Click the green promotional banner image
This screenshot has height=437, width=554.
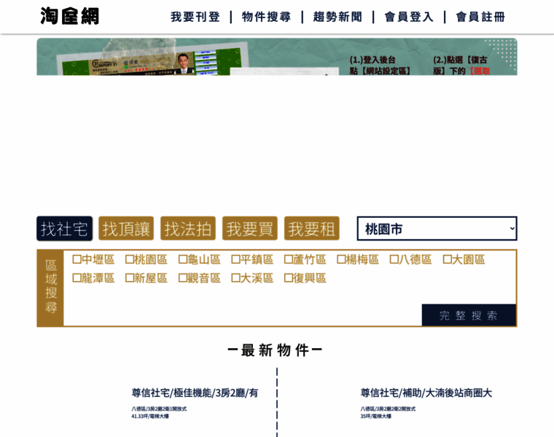pos(277,57)
